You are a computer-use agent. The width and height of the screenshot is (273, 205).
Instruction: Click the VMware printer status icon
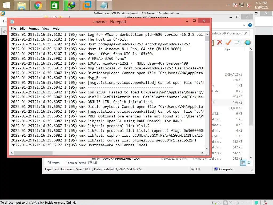(x=237, y=203)
